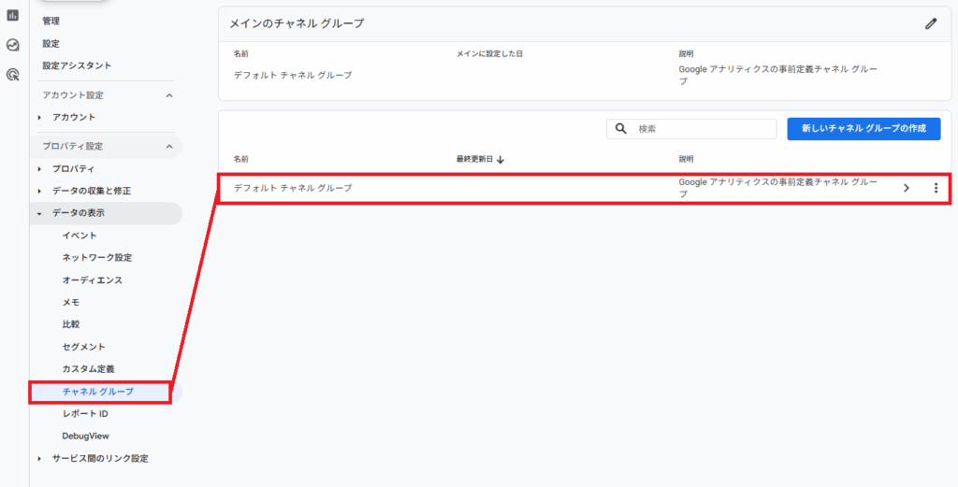Open the Reports icon in left rail
Image resolution: width=958 pixels, height=487 pixels.
click(12, 15)
